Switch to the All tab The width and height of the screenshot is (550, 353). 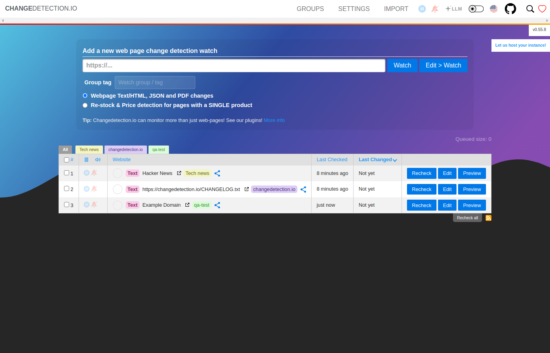[x=65, y=149]
